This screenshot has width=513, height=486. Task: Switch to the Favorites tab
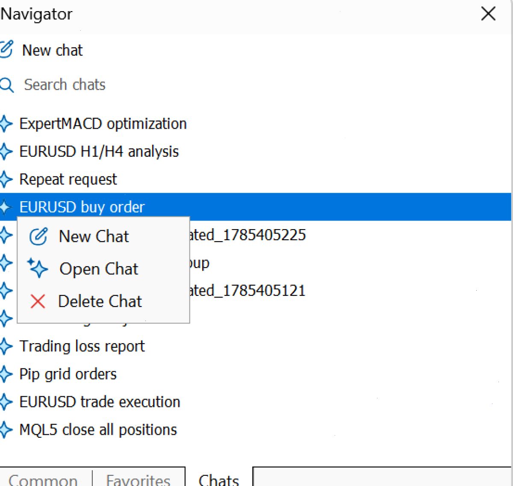click(x=139, y=479)
